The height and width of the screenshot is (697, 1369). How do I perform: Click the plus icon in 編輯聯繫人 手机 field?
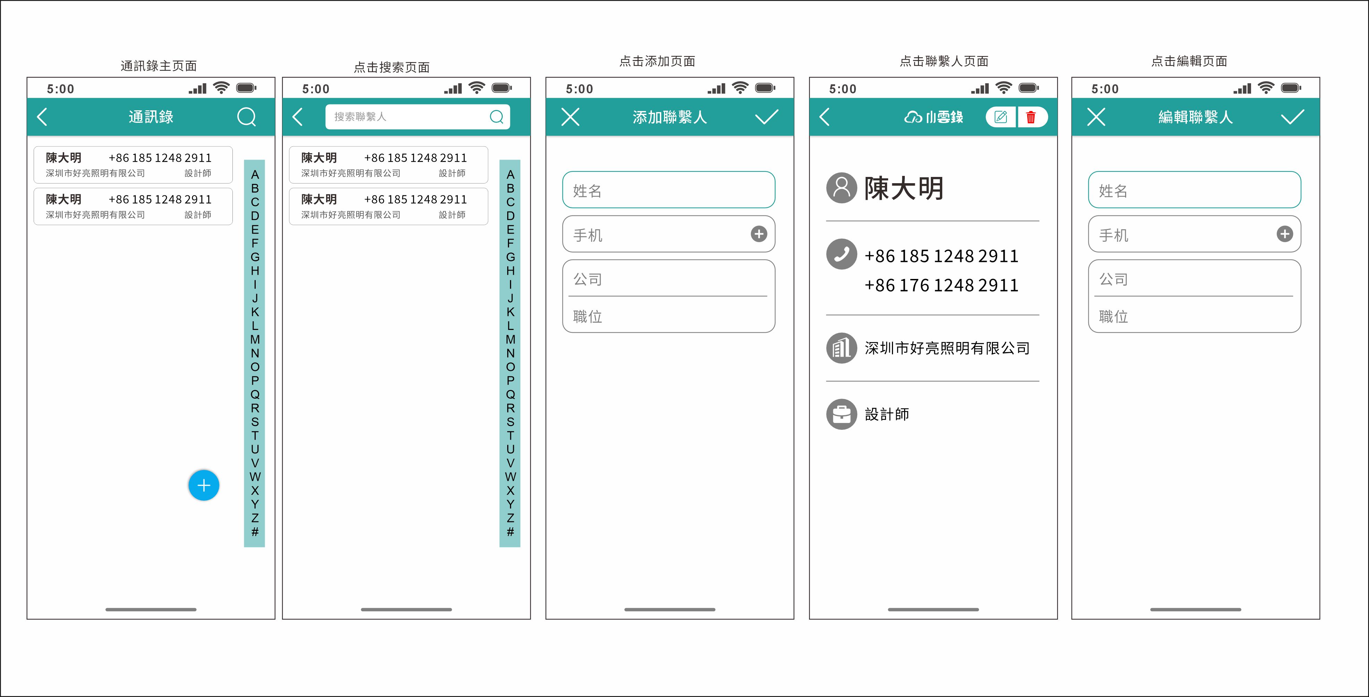pyautogui.click(x=1284, y=234)
